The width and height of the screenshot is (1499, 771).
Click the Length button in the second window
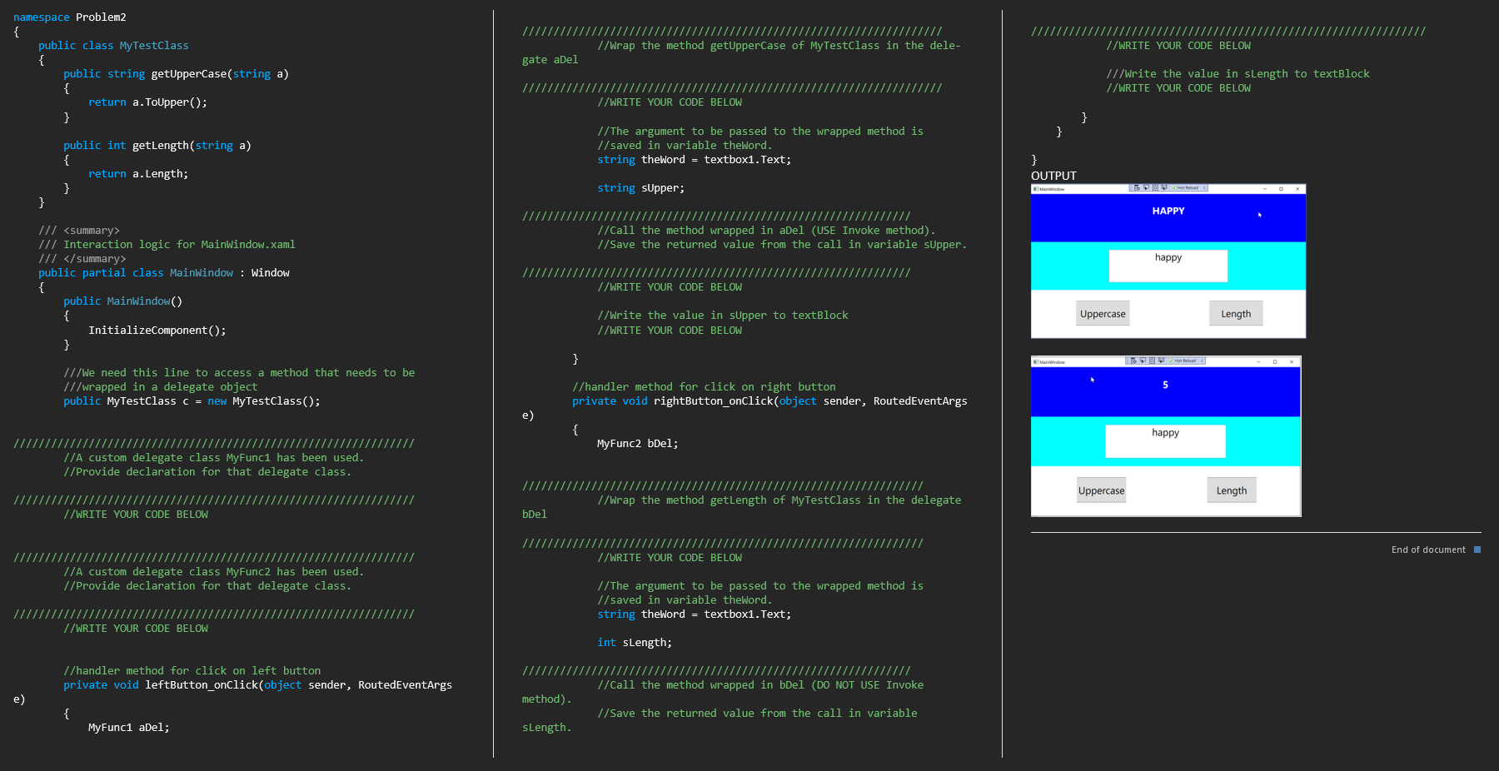(x=1232, y=490)
